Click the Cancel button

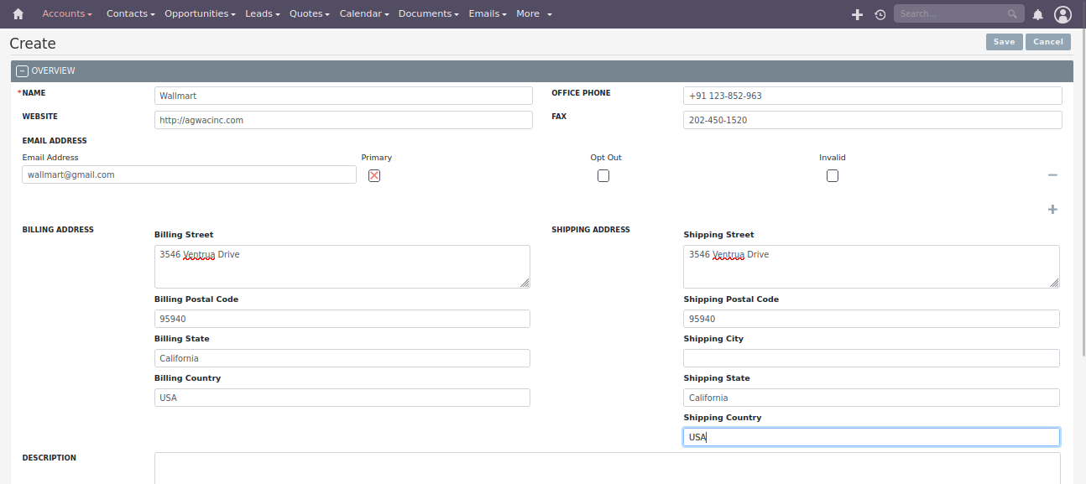tap(1047, 42)
